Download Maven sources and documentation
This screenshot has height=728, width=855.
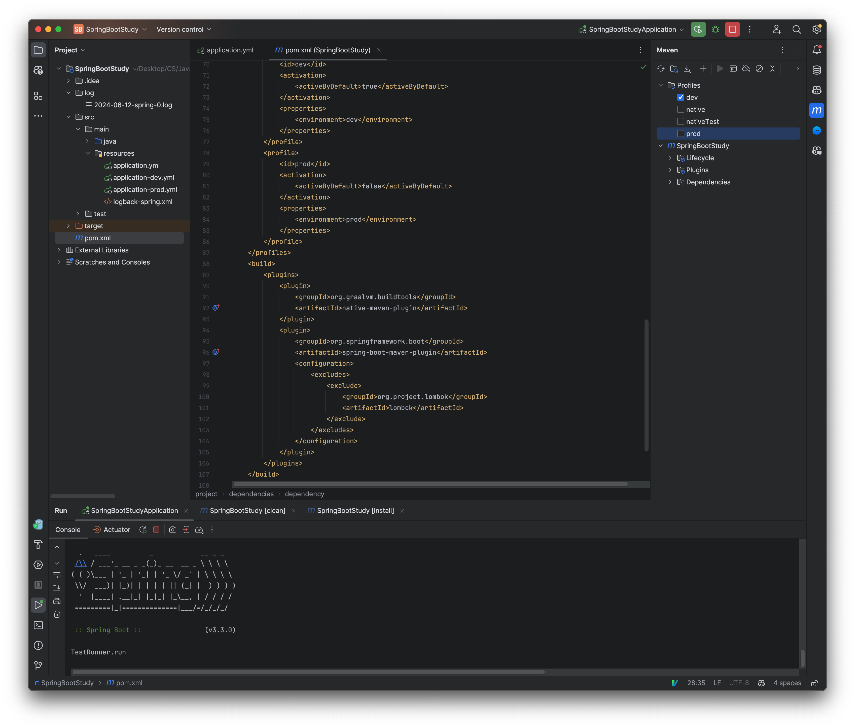point(688,69)
